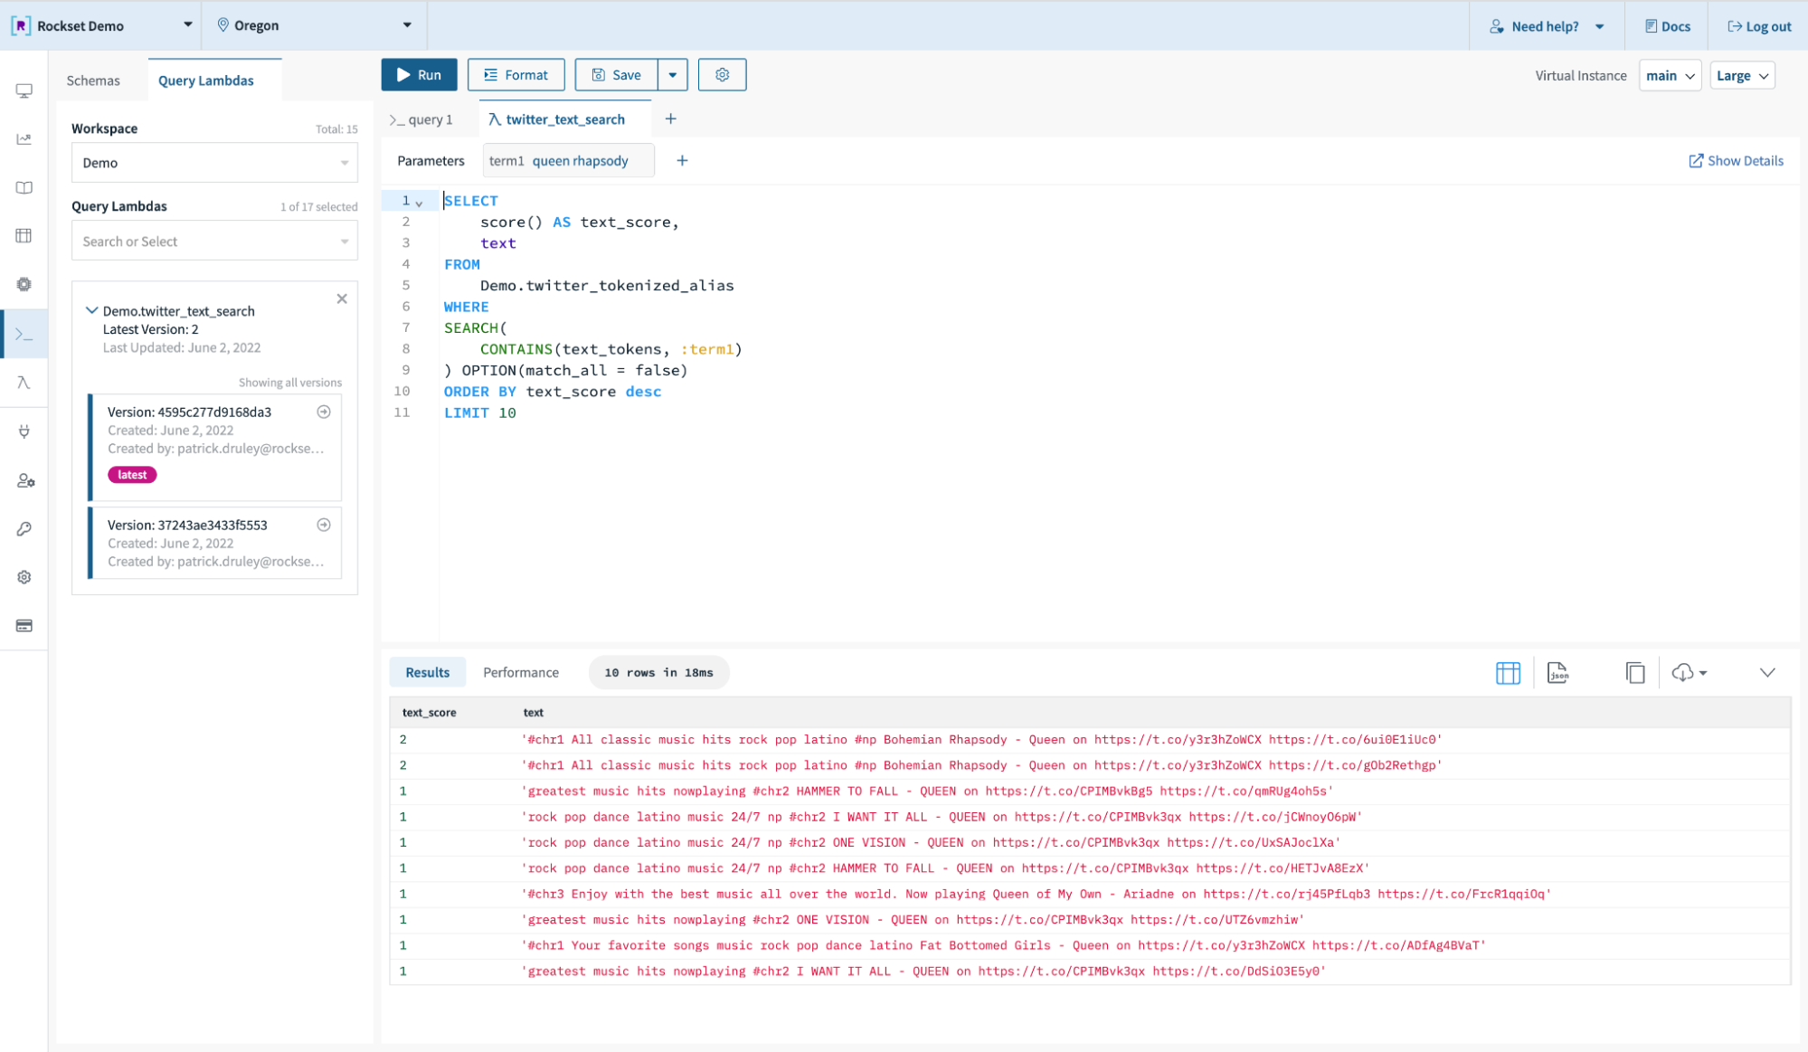The height and width of the screenshot is (1052, 1808).
Task: Switch results to table view icon
Action: 1508,673
